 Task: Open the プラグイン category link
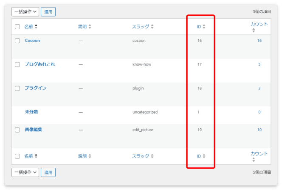coord(36,88)
